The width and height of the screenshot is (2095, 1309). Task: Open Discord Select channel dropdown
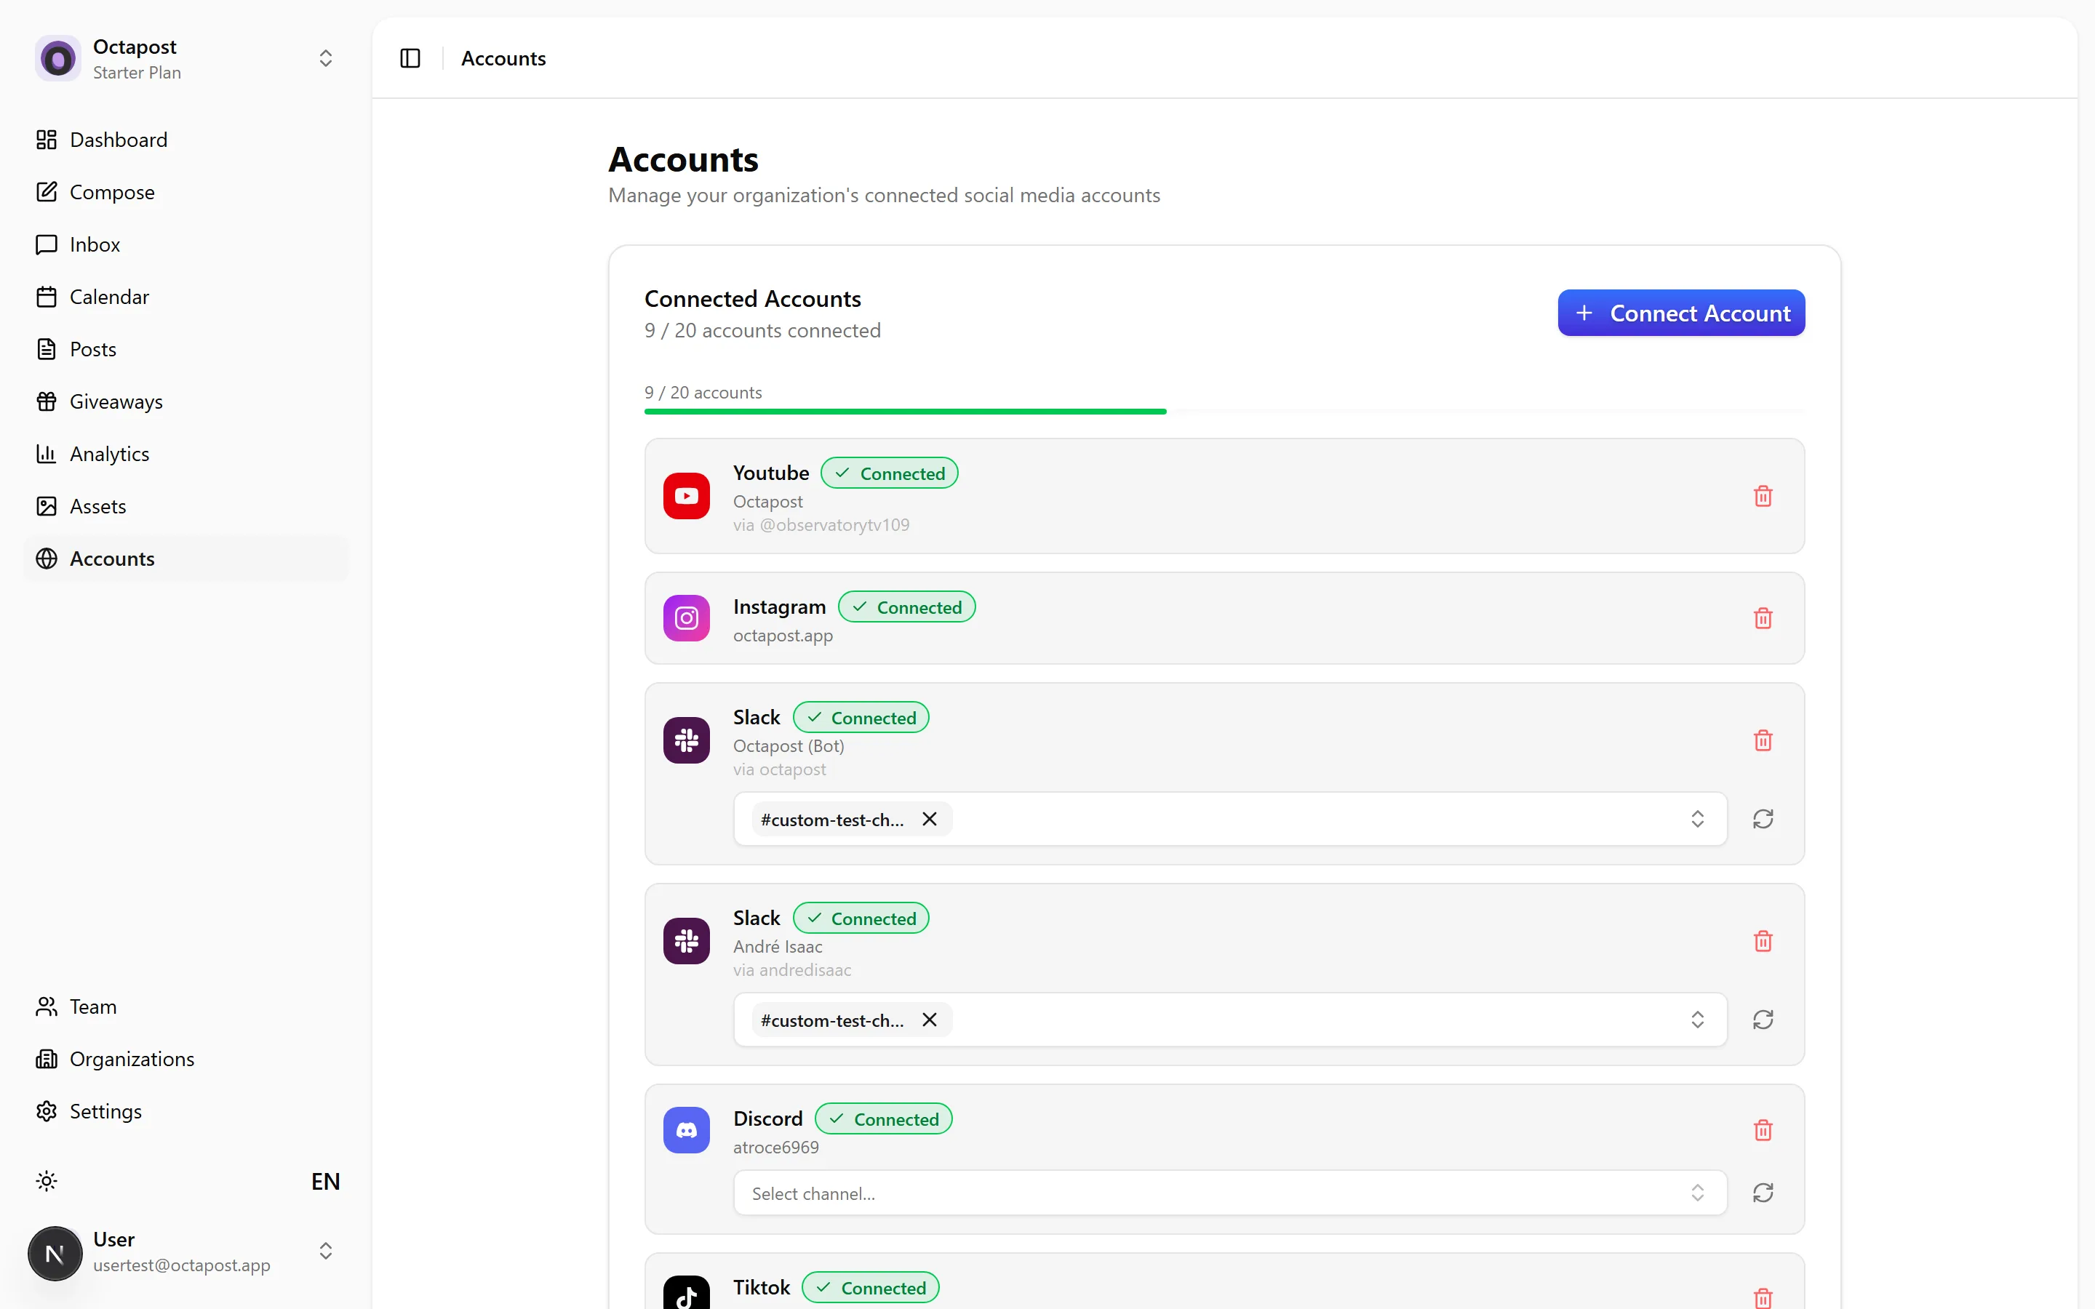click(1230, 1193)
